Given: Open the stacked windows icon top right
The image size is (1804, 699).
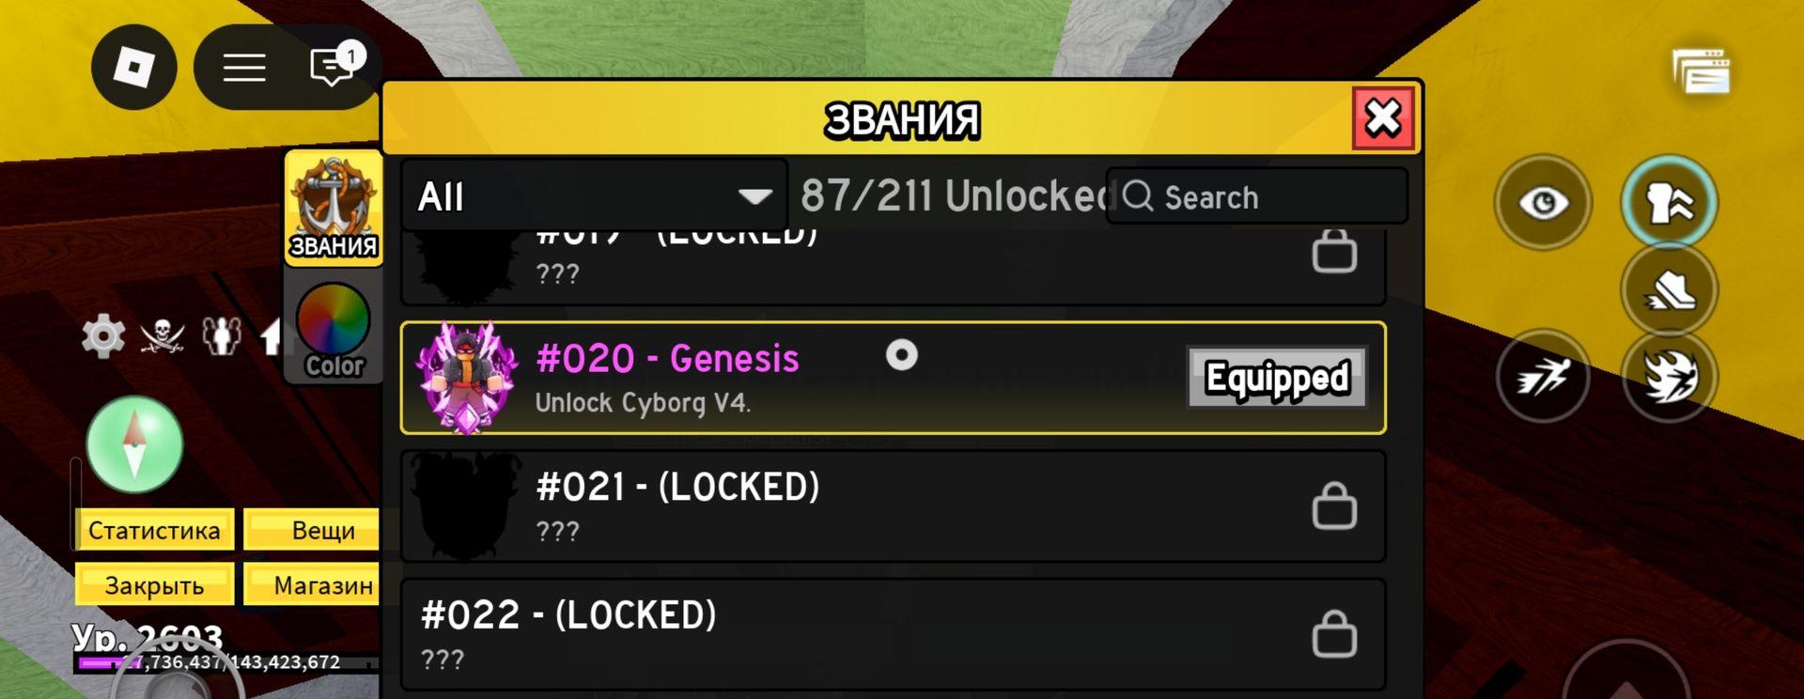Looking at the screenshot, I should coord(1702,71).
